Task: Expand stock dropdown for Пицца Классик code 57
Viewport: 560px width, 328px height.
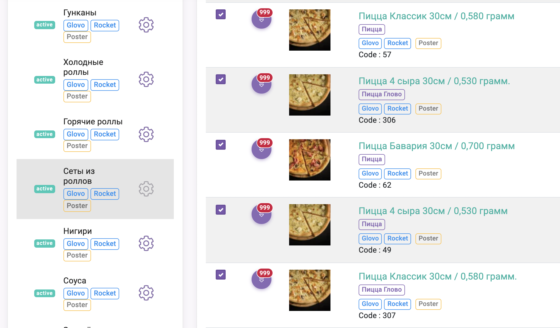Action: click(x=261, y=20)
